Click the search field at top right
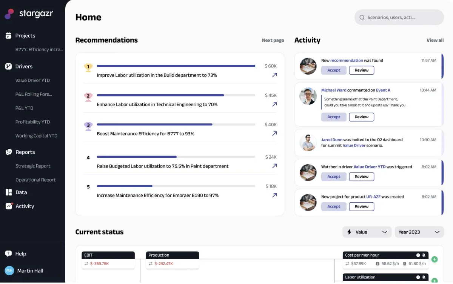Viewport: 453px width, 284px height. click(399, 17)
